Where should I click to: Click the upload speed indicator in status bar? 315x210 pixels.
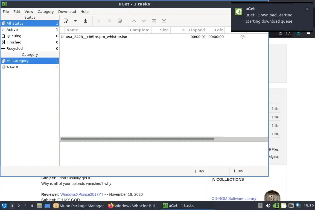[238, 171]
